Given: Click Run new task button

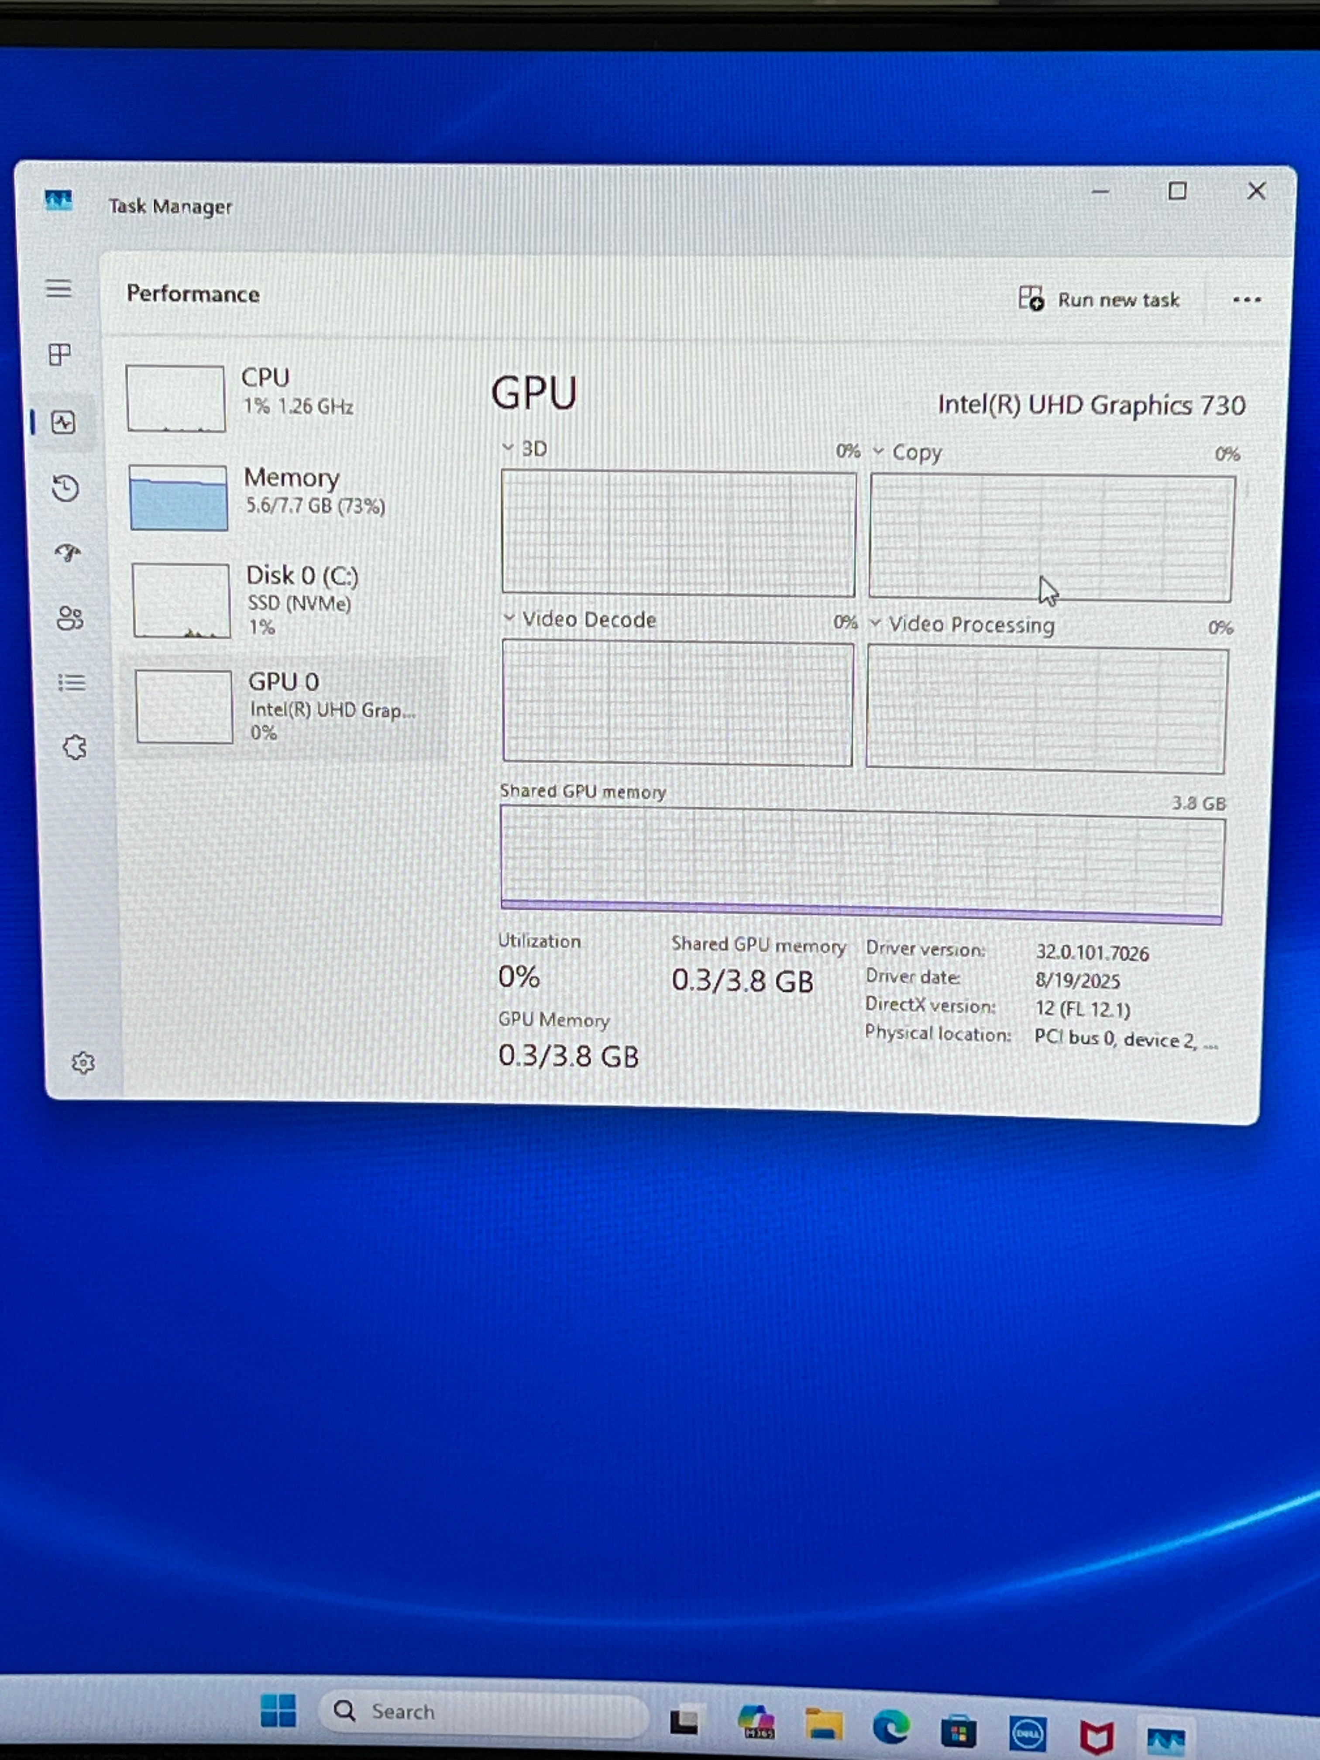Looking at the screenshot, I should [1099, 300].
